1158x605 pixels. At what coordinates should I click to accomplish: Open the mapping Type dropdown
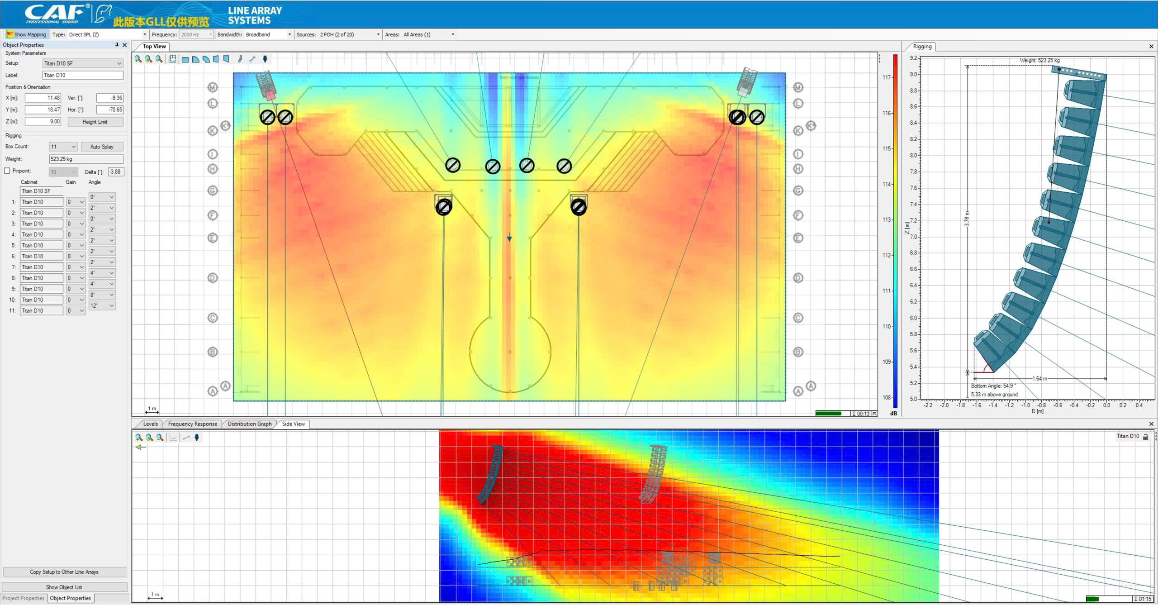click(x=108, y=34)
